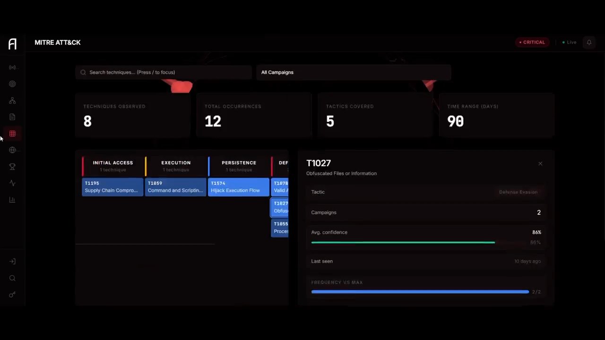Open the broadcast signal sidebar icon

tap(12, 68)
